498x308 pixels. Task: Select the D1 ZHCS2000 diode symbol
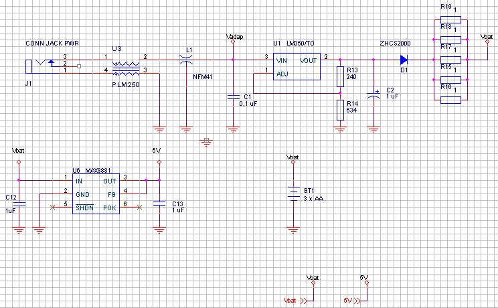click(x=404, y=60)
